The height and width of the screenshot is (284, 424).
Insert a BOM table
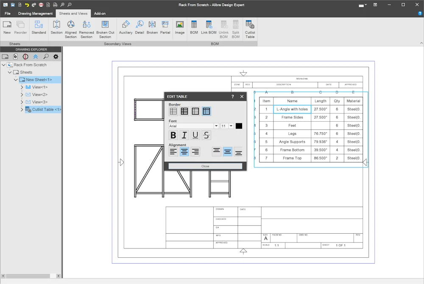tap(194, 27)
